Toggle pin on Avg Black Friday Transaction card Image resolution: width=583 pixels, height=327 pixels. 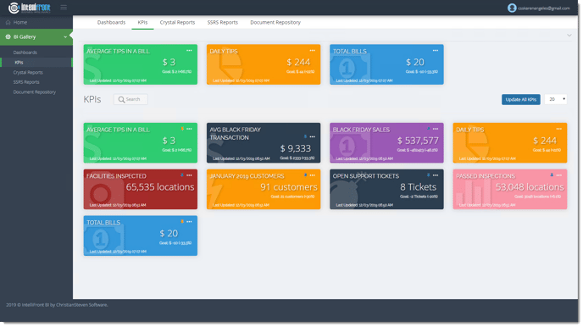coord(305,136)
